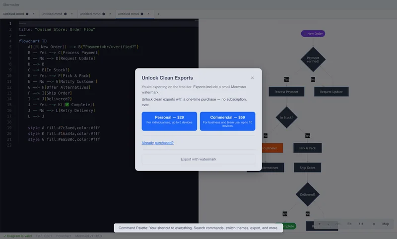Screen dimensions: 397x239
Task: Close the first untitled.mmd tab
Action: pos(33,14)
